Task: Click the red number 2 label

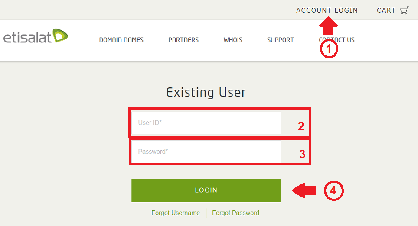Action: click(x=301, y=126)
